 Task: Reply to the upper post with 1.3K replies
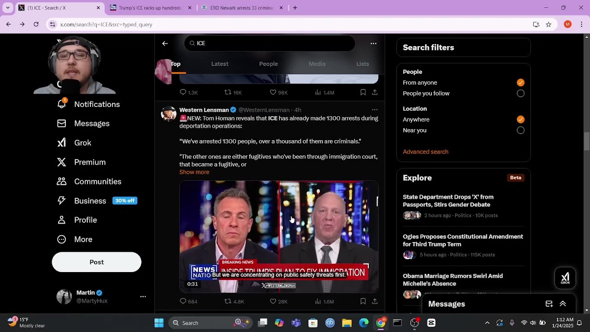tap(189, 93)
